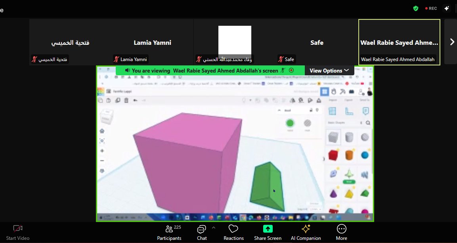Viewport: 457px width, 243px height.
Task: Click the Home view icon
Action: point(102,131)
